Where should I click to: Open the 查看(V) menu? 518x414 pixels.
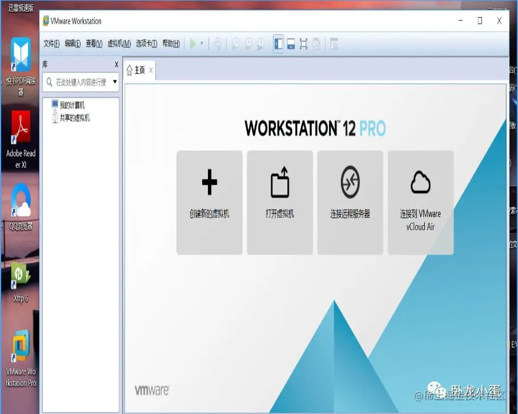point(94,43)
